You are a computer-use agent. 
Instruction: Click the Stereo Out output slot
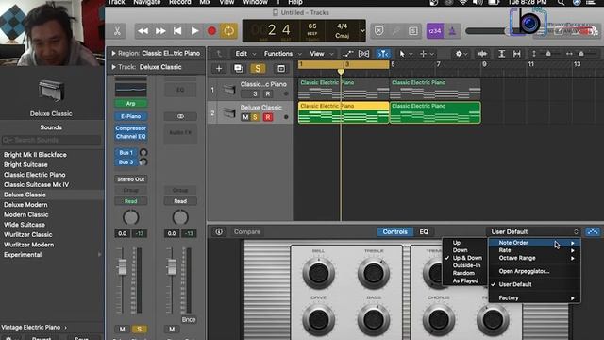click(130, 179)
